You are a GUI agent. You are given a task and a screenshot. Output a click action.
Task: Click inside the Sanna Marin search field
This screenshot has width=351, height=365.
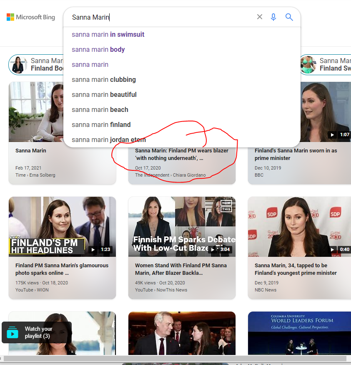tap(160, 17)
